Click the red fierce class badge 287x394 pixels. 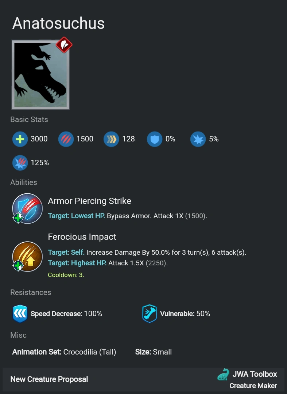64,45
